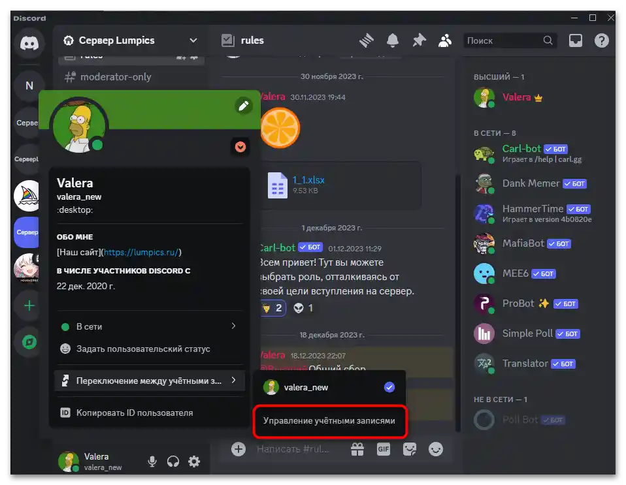Image resolution: width=626 pixels, height=485 pixels.
Task: Open the help question mark
Action: point(601,40)
